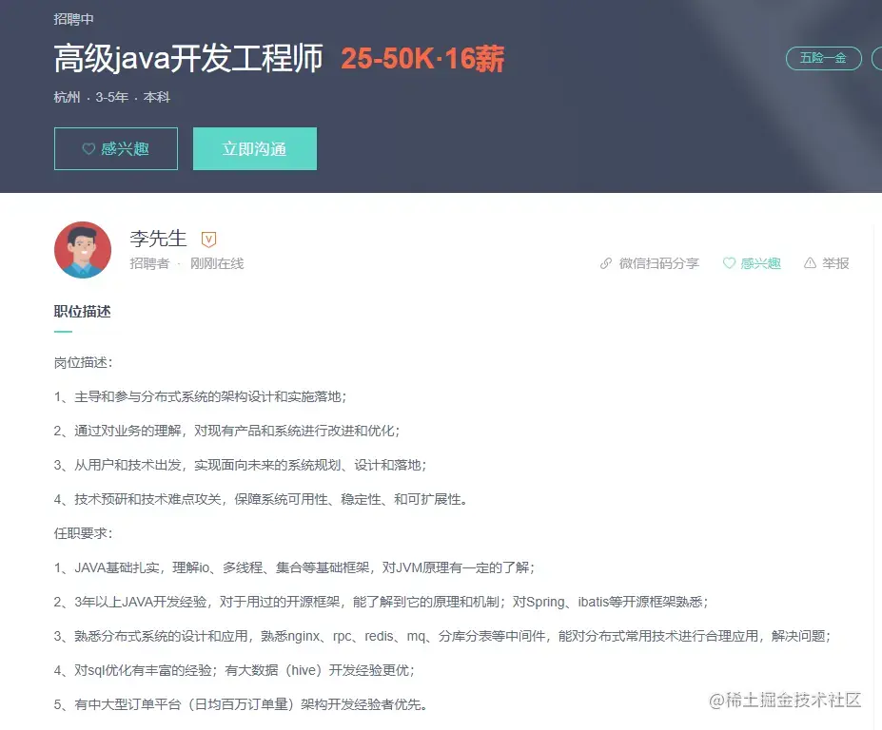Click the link chain icon for WeChat share
882x730 pixels.
606,263
